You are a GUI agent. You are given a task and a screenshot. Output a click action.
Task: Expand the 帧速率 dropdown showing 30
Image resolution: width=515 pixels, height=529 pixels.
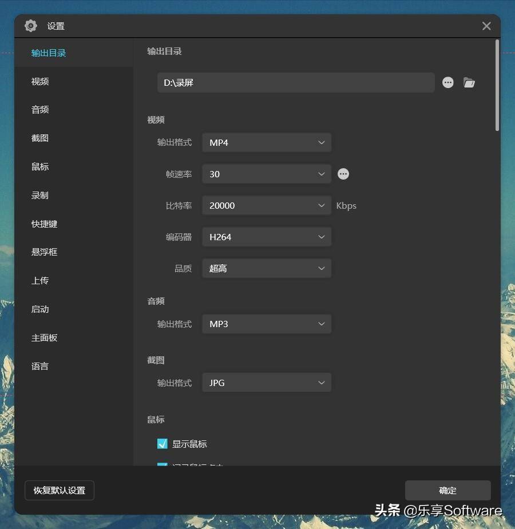point(267,174)
